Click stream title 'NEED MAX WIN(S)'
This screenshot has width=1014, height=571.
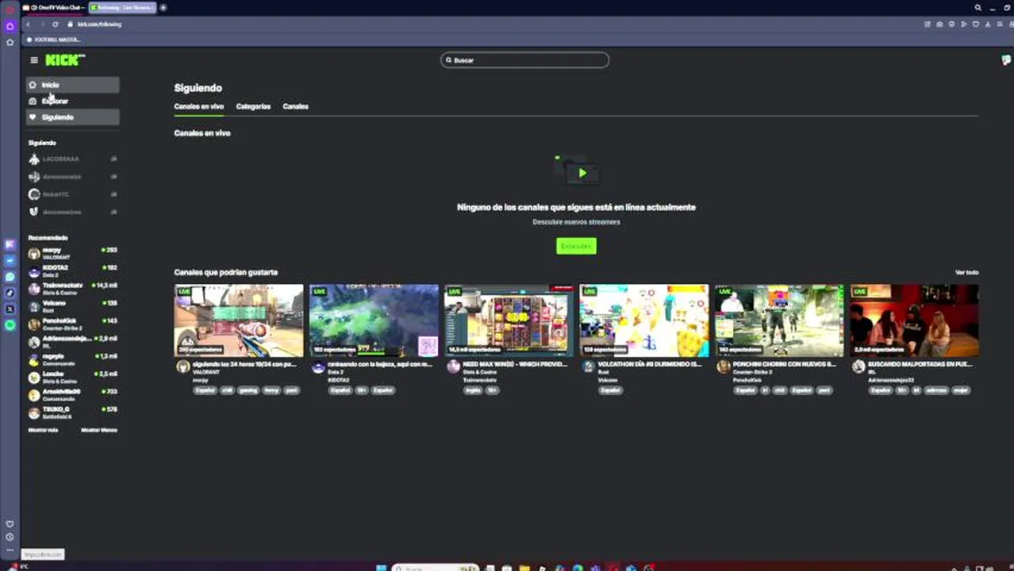point(515,364)
